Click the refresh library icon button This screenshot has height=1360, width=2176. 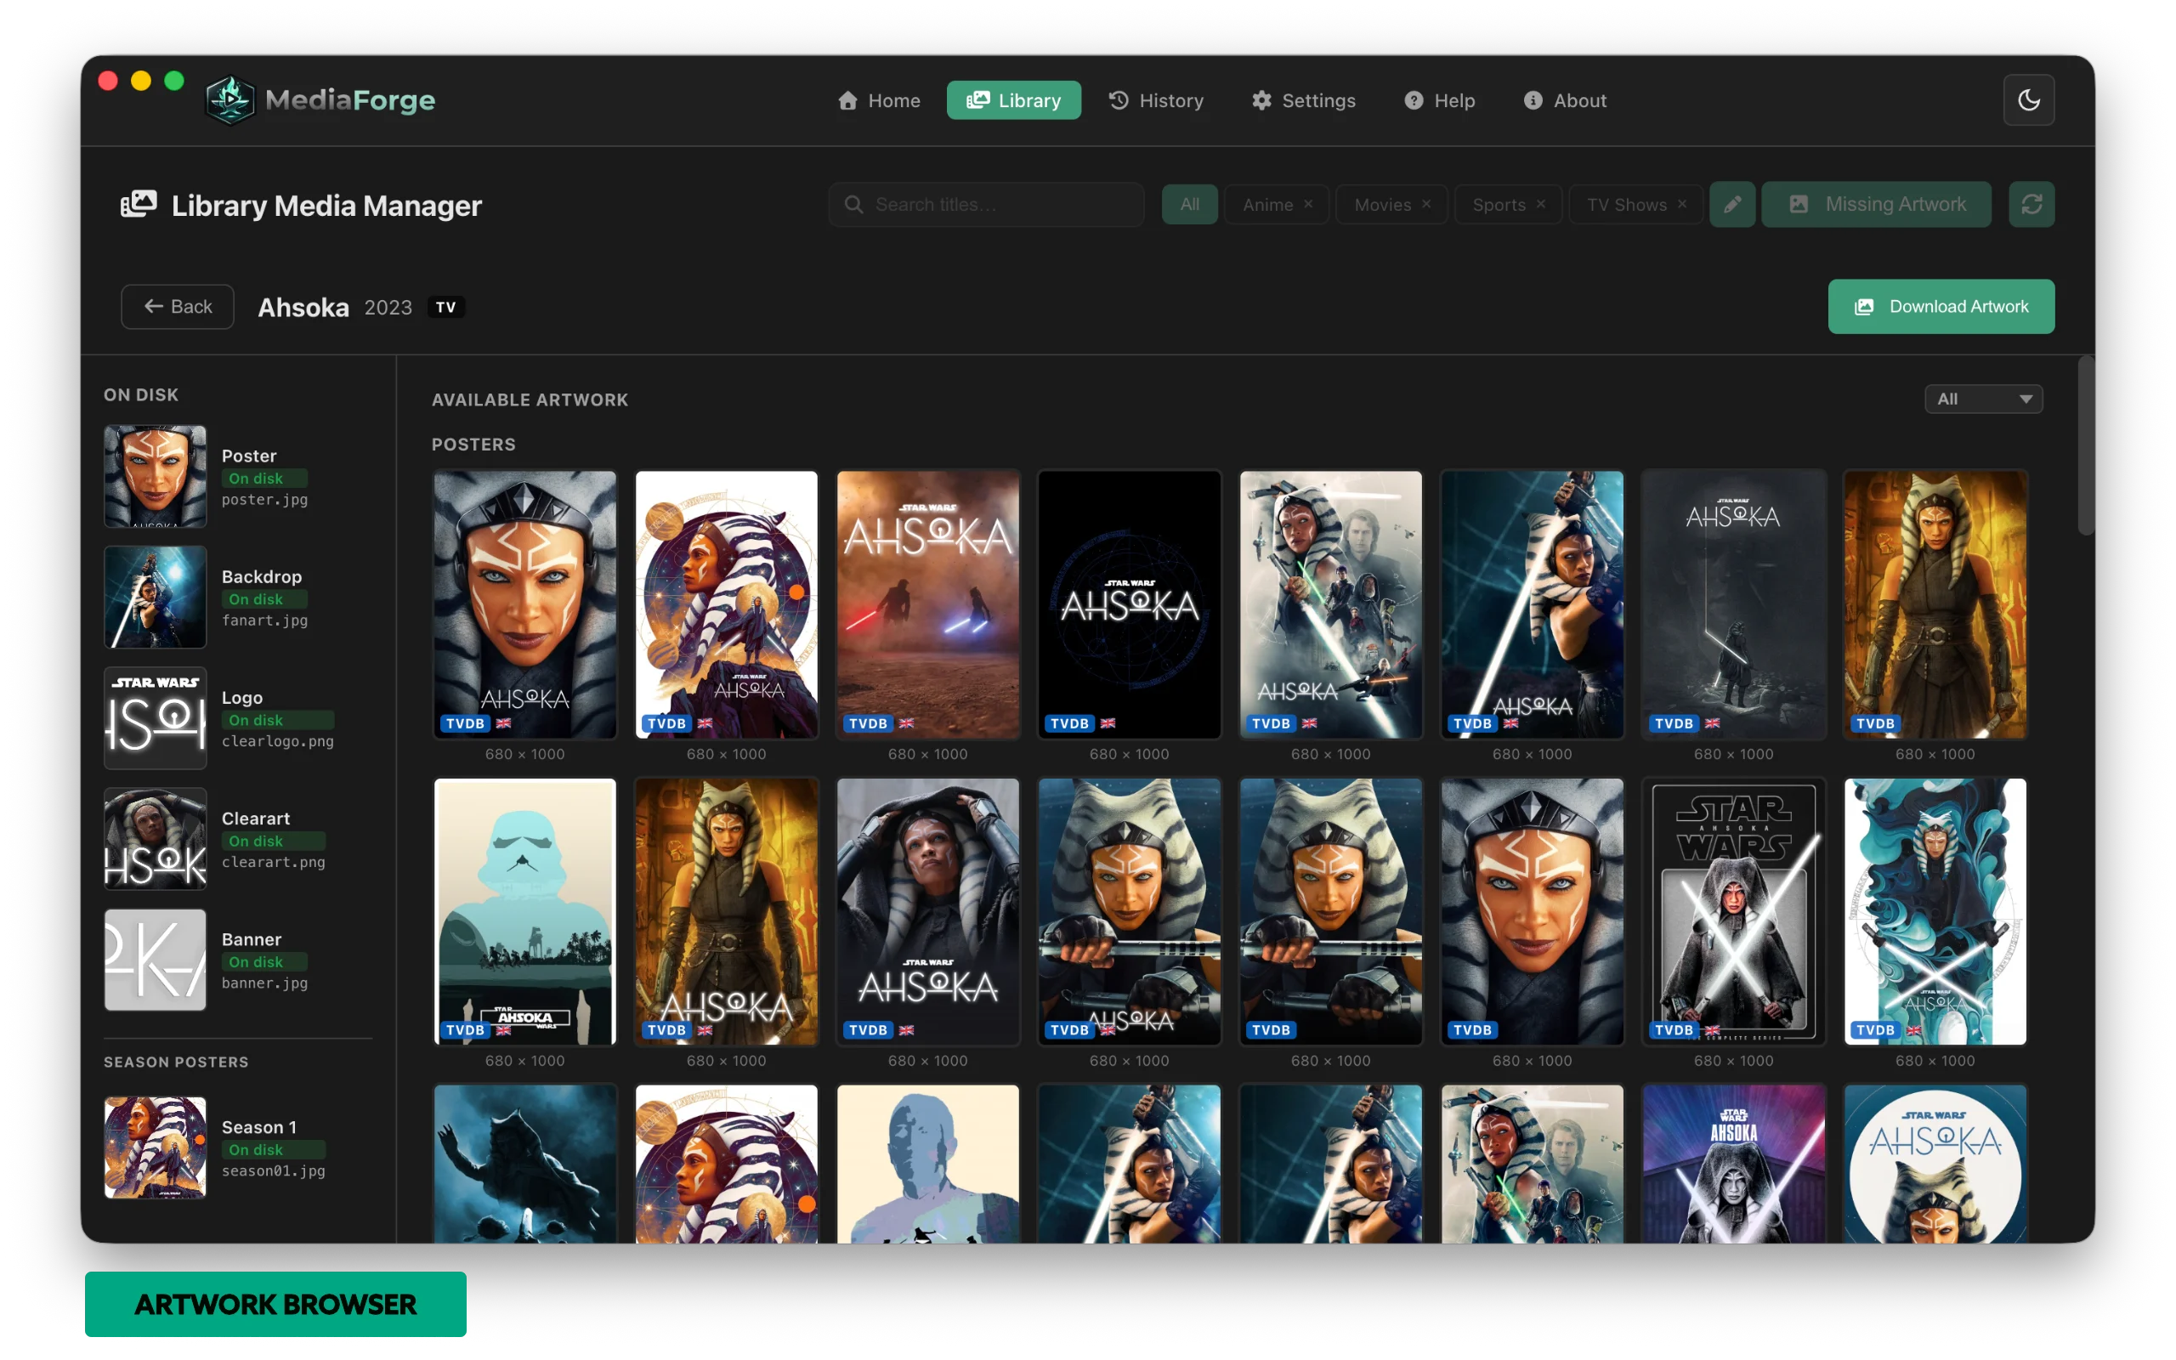coord(2031,204)
